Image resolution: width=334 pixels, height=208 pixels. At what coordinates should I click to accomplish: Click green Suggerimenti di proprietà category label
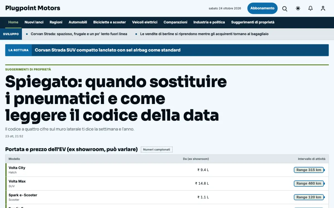coord(28,69)
